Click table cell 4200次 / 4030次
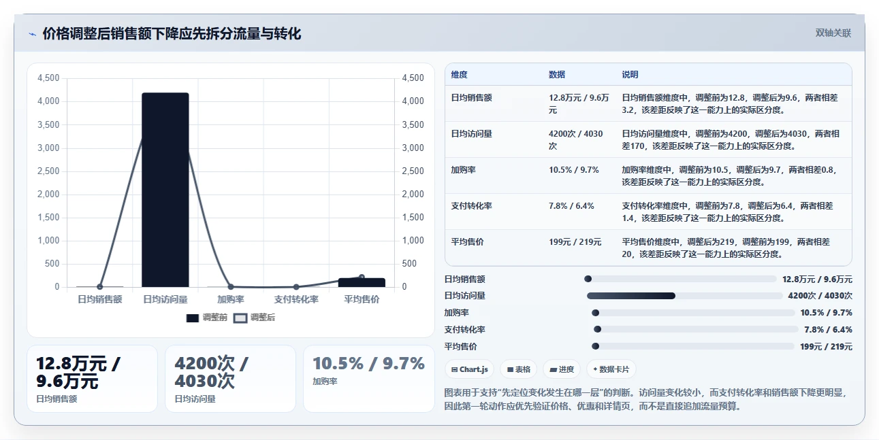Image resolution: width=879 pixels, height=440 pixels. click(x=576, y=139)
